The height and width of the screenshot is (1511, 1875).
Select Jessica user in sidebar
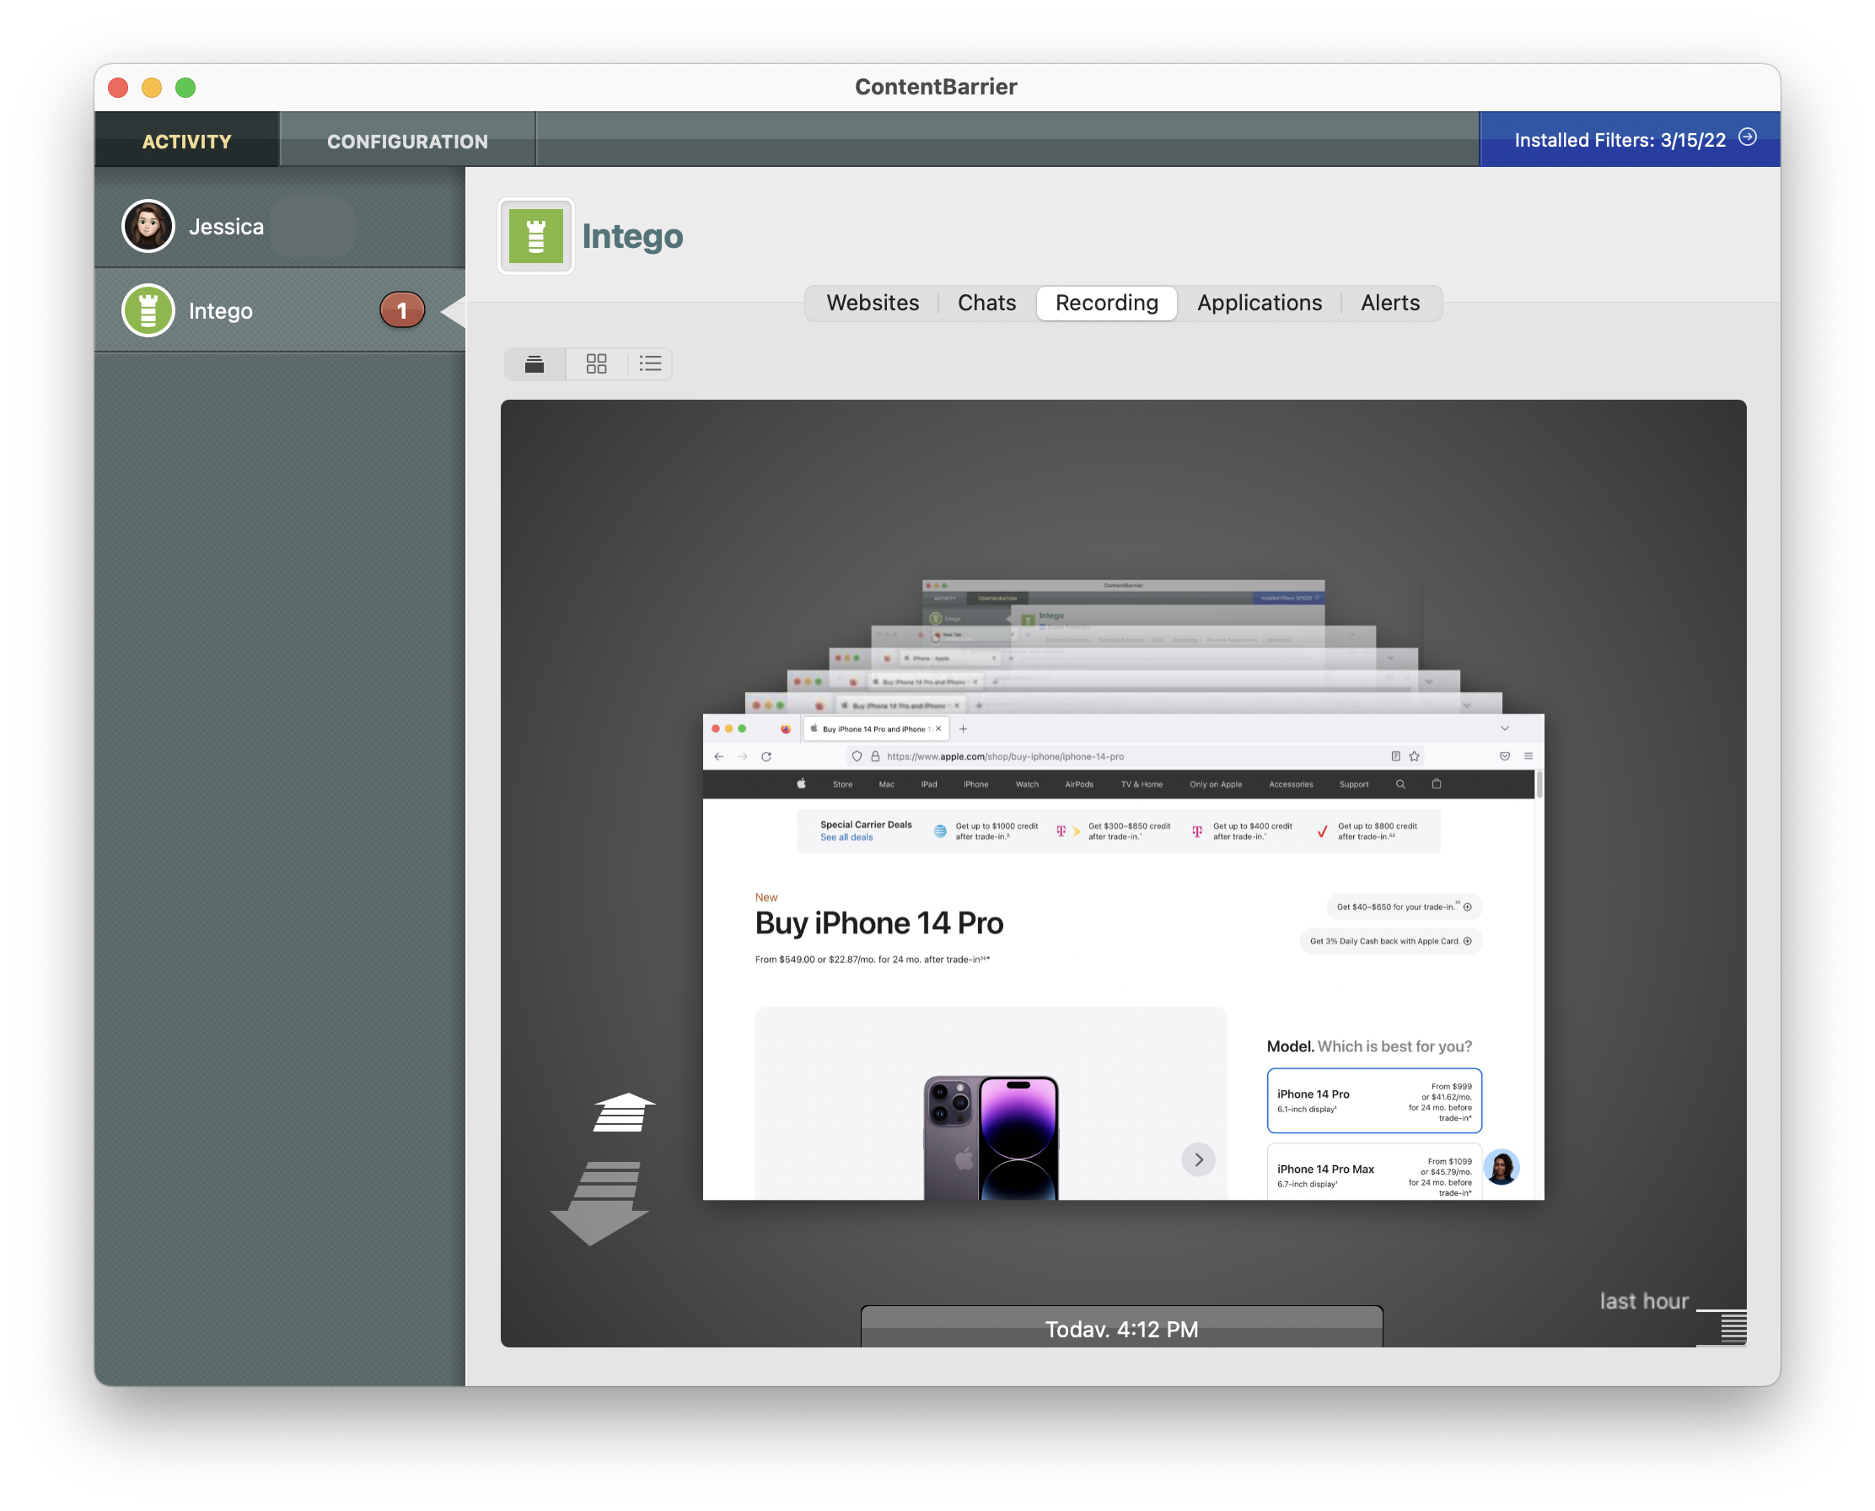279,226
